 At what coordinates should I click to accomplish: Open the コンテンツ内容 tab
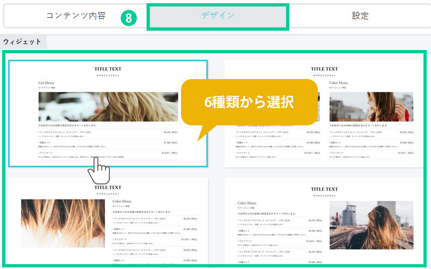click(75, 16)
